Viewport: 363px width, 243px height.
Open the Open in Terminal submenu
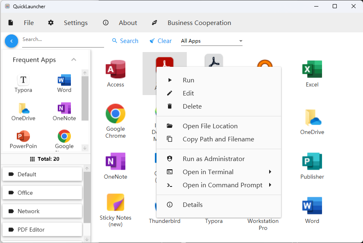click(x=219, y=172)
